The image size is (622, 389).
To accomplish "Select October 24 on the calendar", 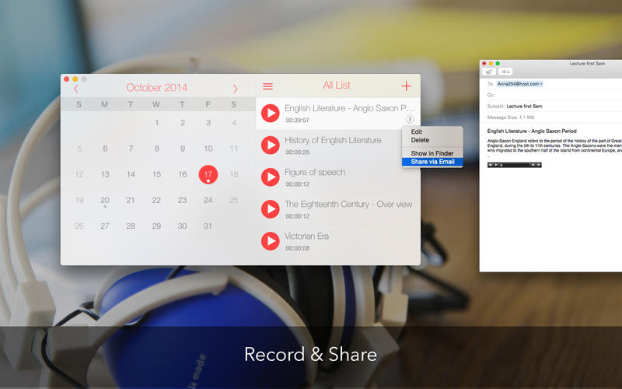I will click(208, 201).
